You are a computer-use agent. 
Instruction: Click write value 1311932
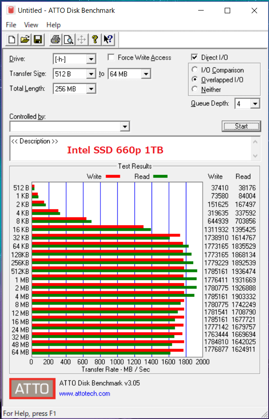[216, 229]
